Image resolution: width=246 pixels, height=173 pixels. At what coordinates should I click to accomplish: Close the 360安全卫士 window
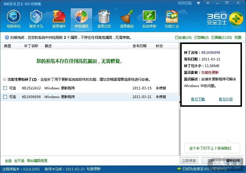click(238, 3)
